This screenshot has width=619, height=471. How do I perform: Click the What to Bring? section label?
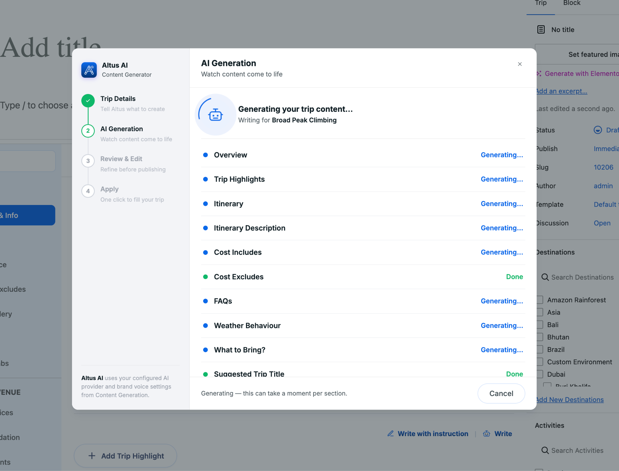pyautogui.click(x=240, y=350)
